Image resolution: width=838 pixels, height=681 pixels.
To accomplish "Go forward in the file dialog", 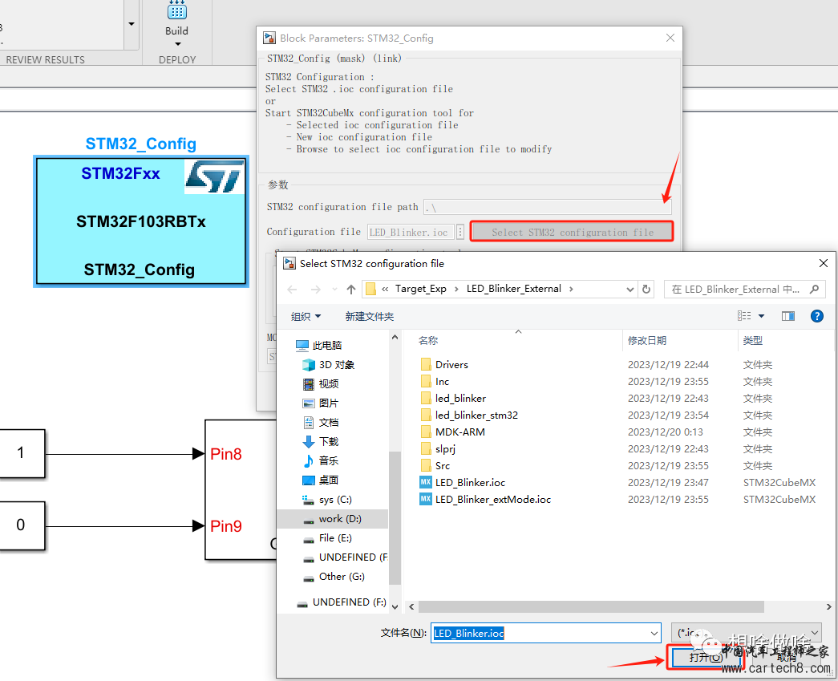I will tap(316, 290).
